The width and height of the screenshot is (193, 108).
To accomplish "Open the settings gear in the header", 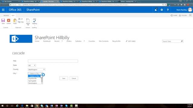I will [162, 10].
